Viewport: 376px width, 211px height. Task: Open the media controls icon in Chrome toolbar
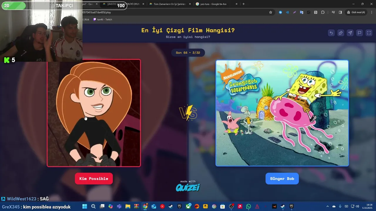(x=333, y=12)
